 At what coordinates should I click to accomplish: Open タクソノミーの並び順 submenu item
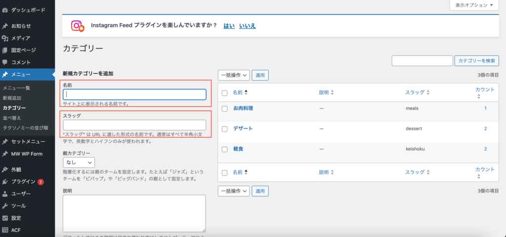pos(25,128)
